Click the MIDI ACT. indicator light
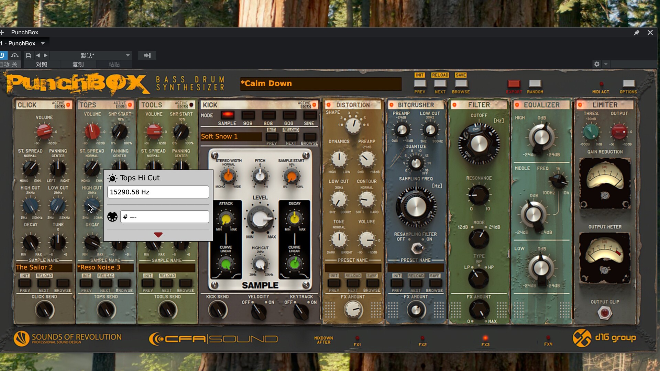 (x=601, y=84)
